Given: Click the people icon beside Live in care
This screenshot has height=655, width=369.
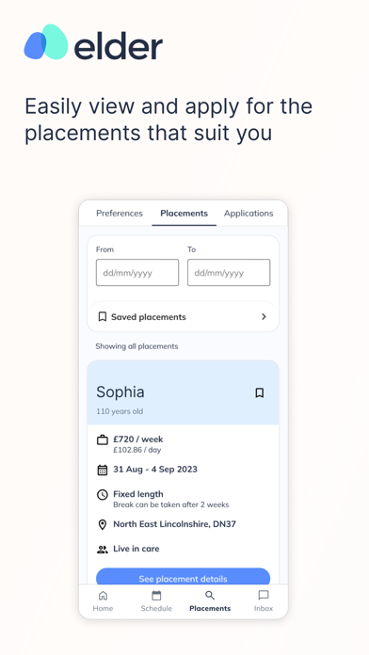Looking at the screenshot, I should (x=103, y=550).
